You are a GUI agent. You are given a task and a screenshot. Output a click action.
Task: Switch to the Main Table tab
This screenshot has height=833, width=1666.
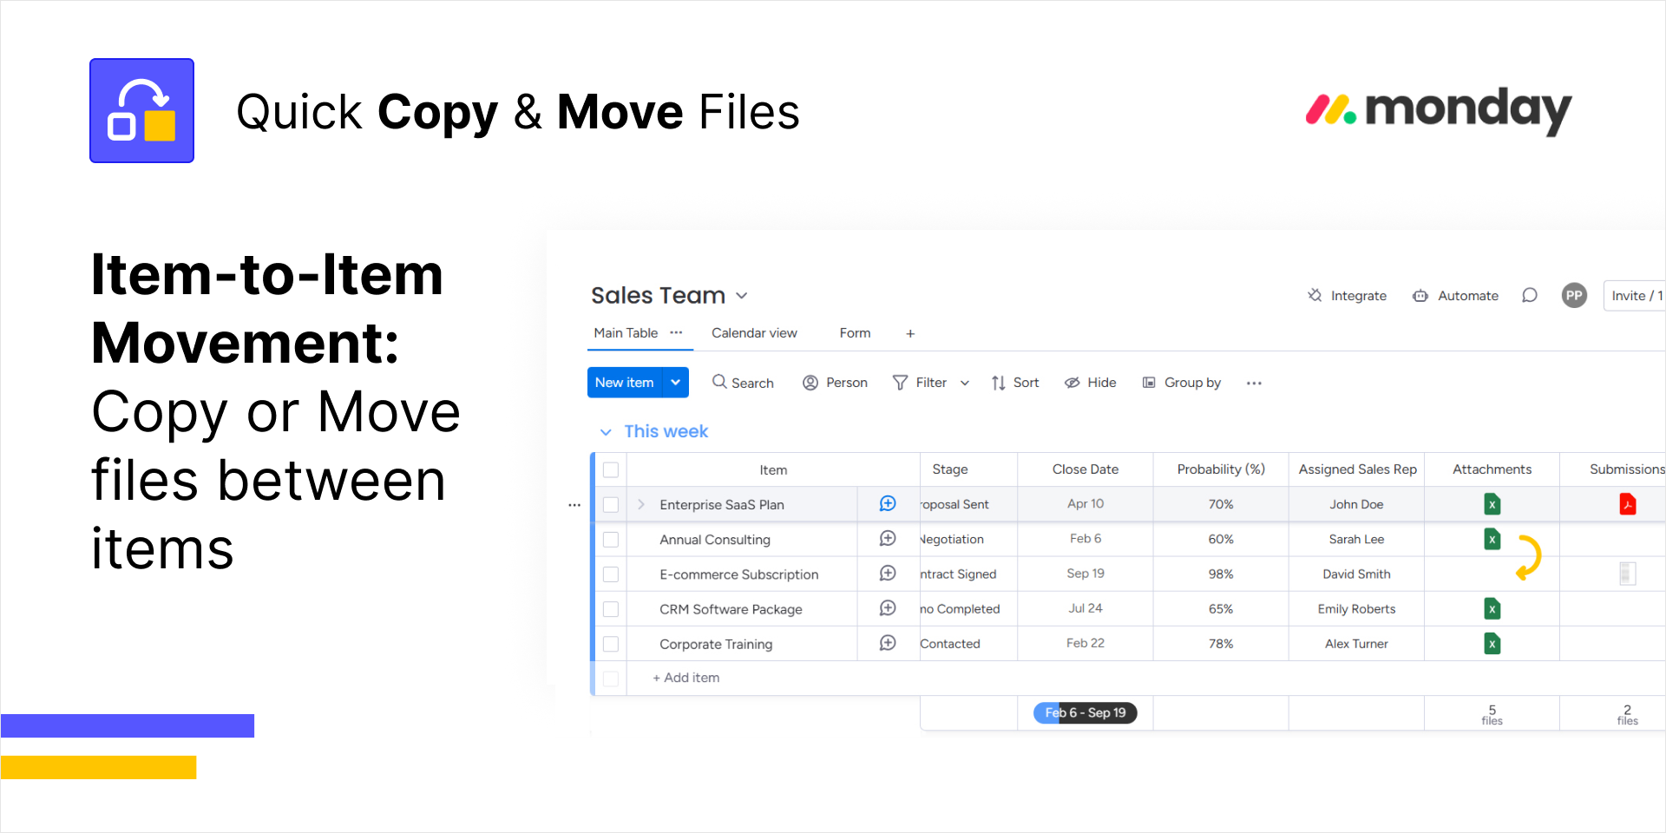pos(626,332)
